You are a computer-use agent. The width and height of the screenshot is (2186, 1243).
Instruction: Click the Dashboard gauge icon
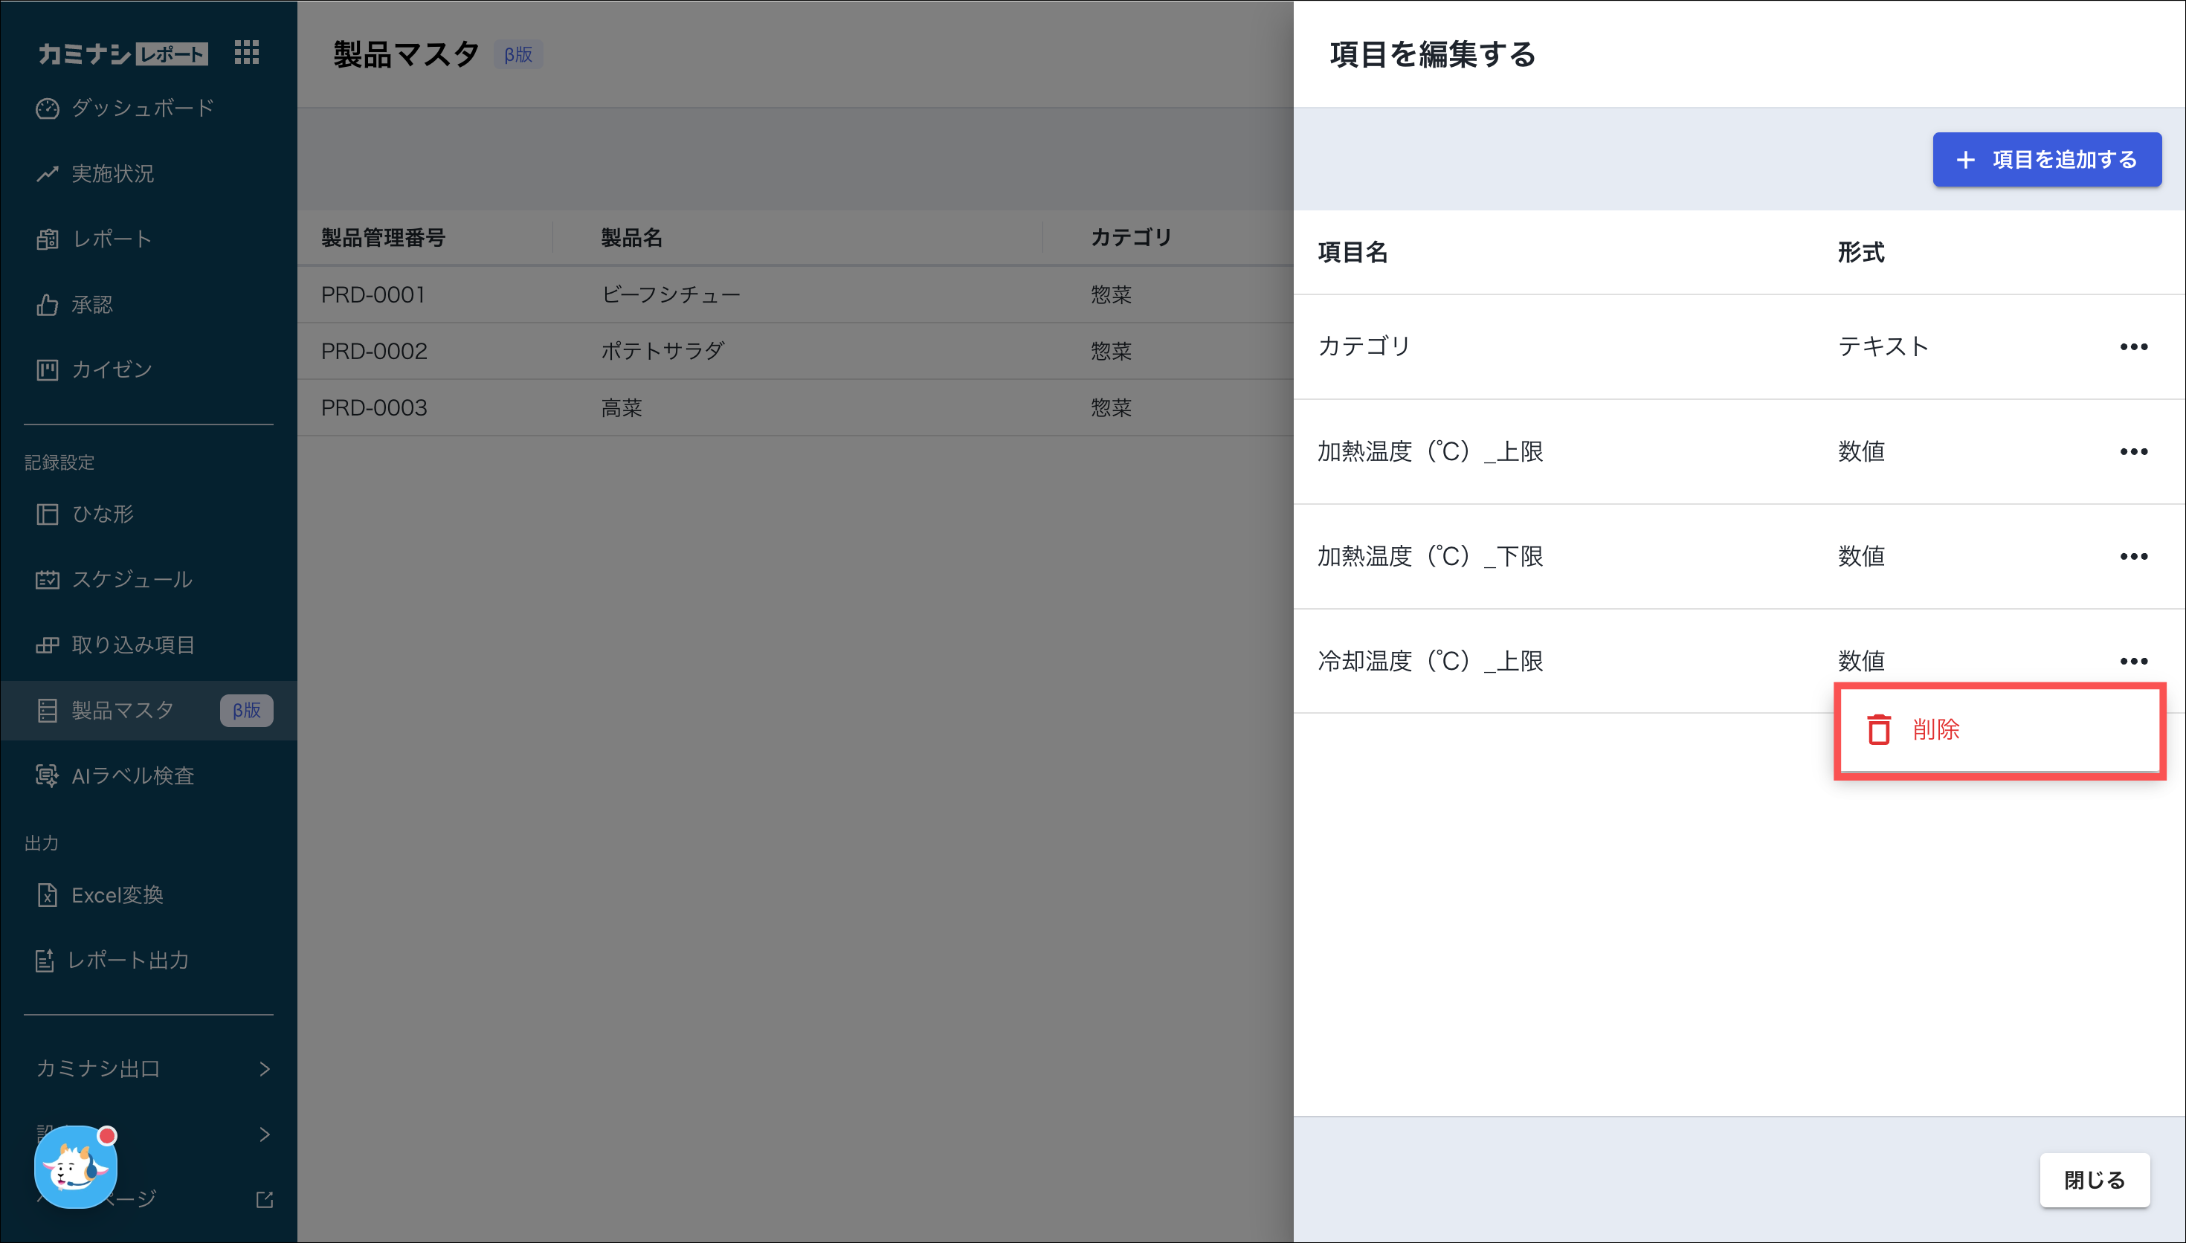(47, 109)
